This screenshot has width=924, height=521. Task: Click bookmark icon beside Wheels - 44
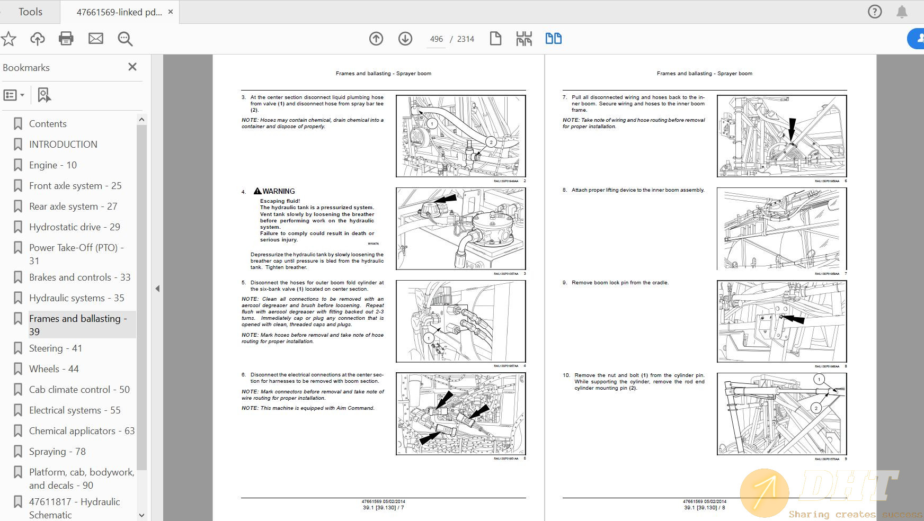tap(18, 369)
